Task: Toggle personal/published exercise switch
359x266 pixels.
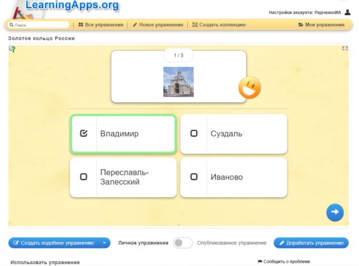Action: 183,243
